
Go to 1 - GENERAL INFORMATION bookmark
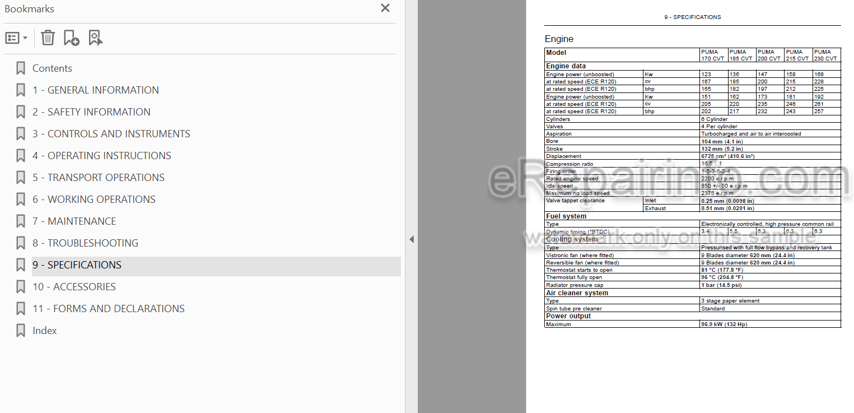point(96,90)
